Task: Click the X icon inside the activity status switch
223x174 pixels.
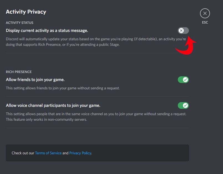Action: point(181,30)
